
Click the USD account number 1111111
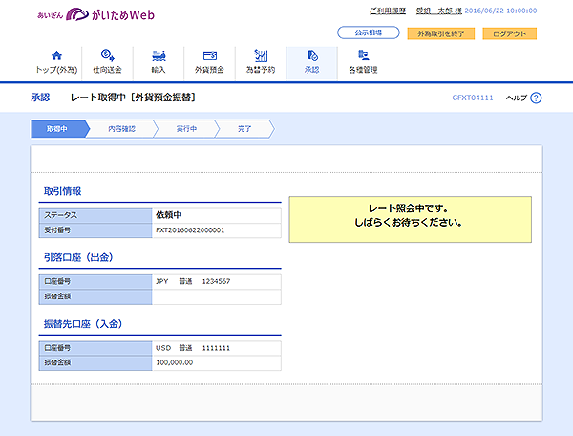(216, 348)
